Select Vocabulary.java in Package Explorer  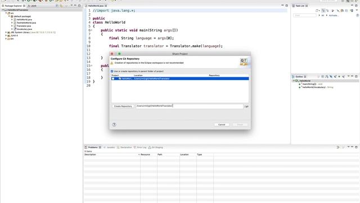24,29
